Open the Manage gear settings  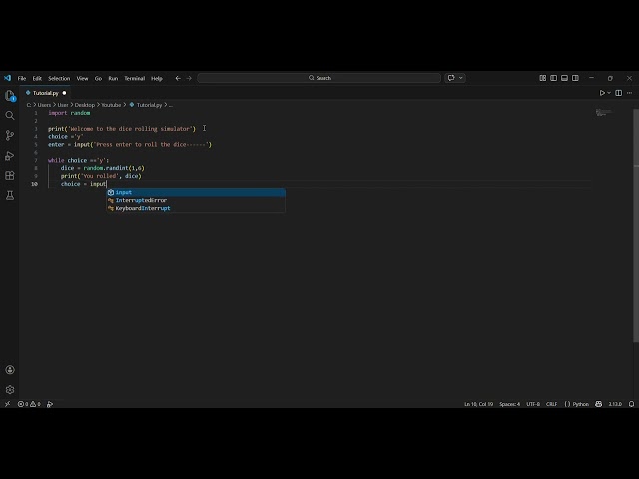pos(10,390)
